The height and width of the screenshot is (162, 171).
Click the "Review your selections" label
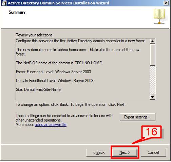click(35, 35)
